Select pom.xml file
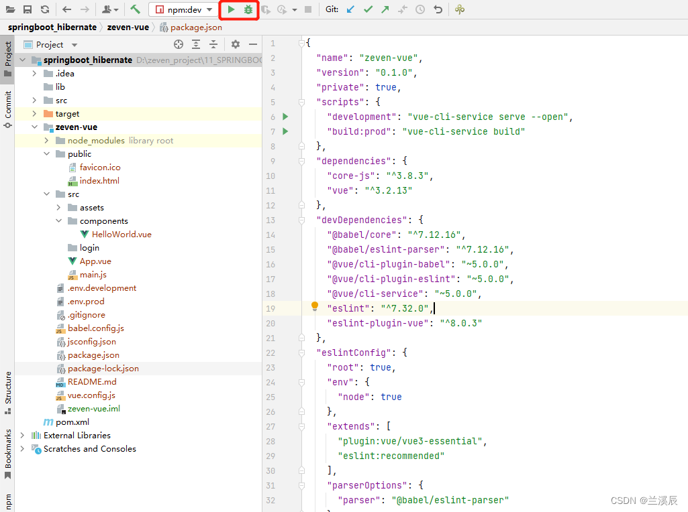 [x=72, y=422]
